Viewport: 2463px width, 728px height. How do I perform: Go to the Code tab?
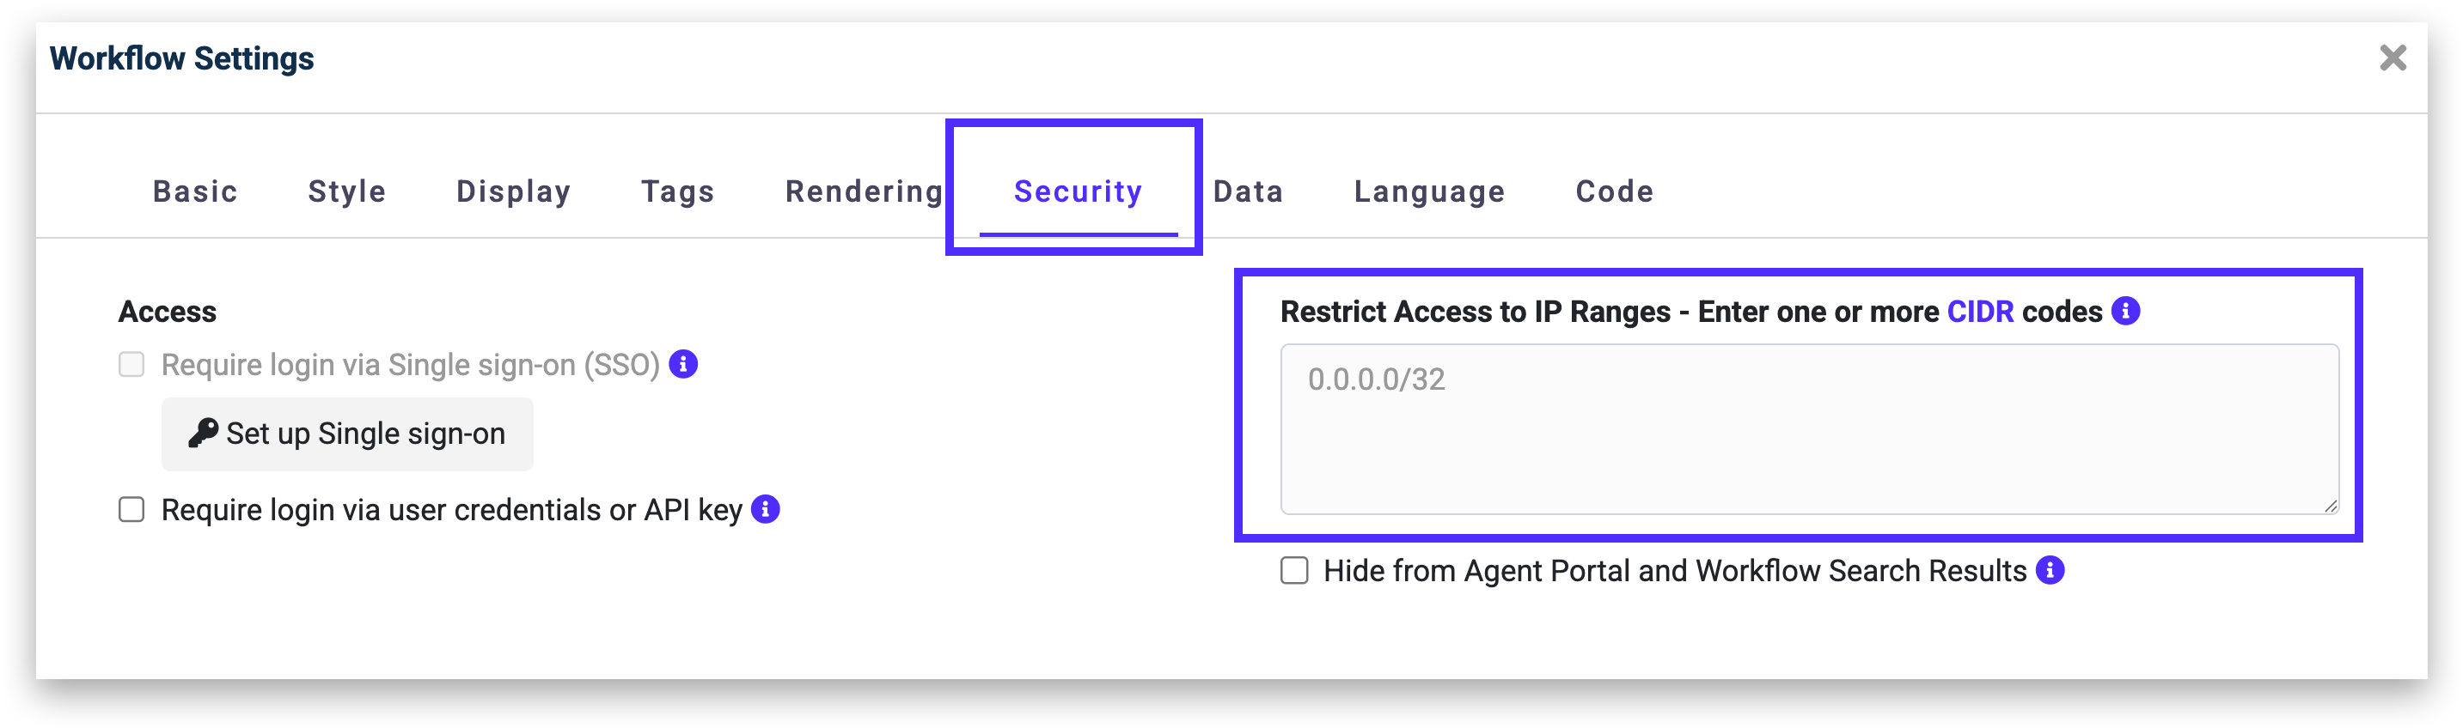coord(1614,191)
